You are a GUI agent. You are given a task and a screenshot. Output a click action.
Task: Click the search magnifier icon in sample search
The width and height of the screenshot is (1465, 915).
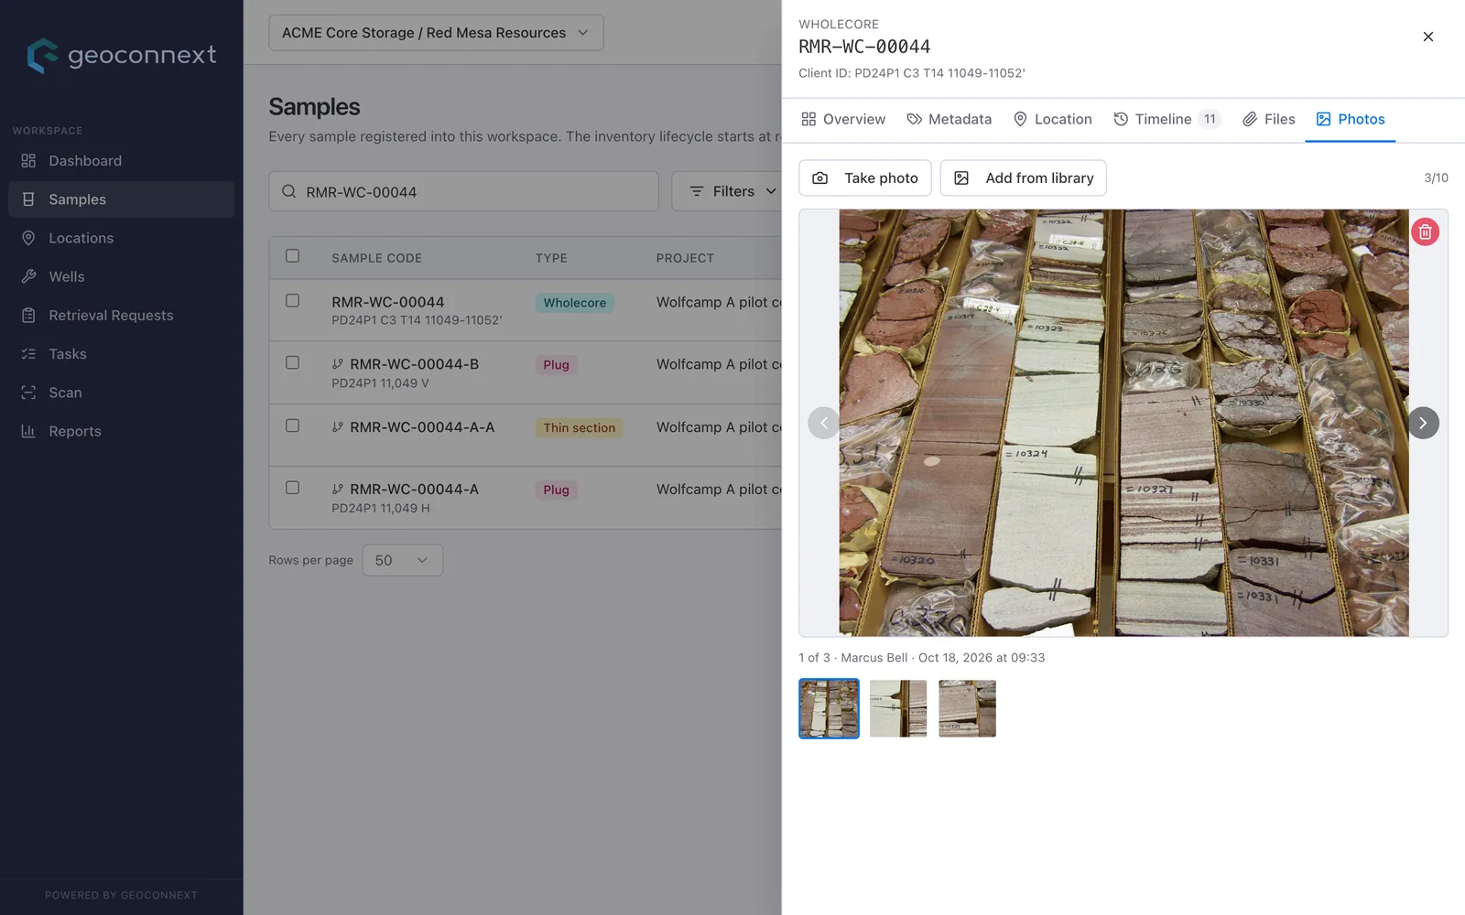(x=288, y=191)
